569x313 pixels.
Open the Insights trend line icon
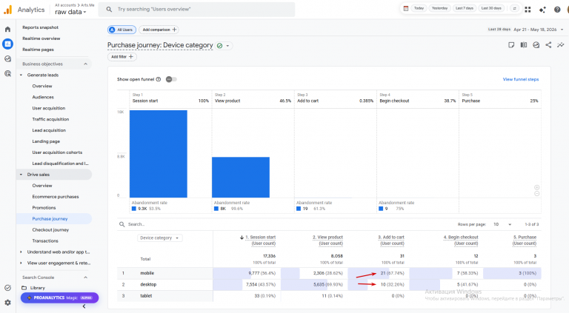coord(561,45)
